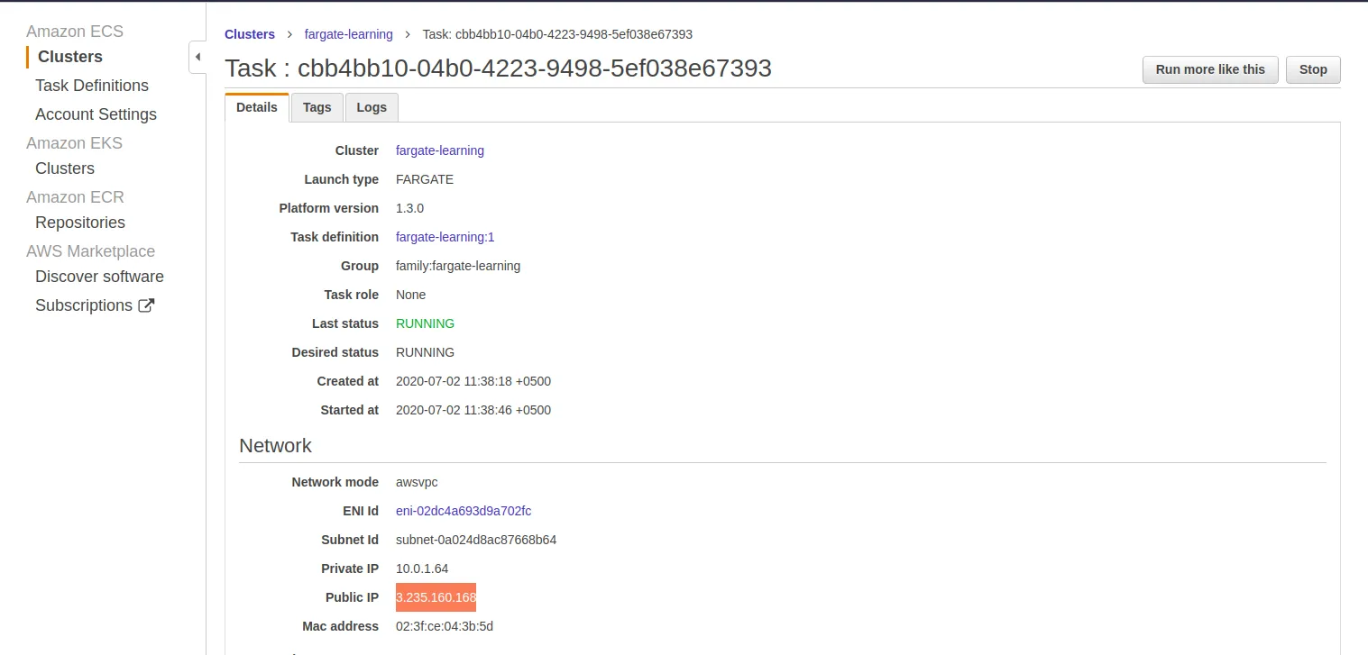Viewport: 1368px width, 655px height.
Task: Open Task Definitions in sidebar
Action: pos(92,86)
